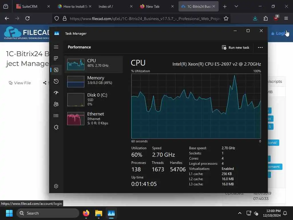The height and width of the screenshot is (220, 293).
Task: Click Task Manager taskbar icon
Action: click(x=111, y=213)
